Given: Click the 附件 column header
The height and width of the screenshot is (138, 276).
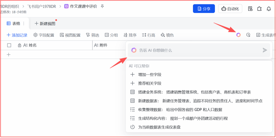Looking at the screenshot, I should (x=109, y=45).
